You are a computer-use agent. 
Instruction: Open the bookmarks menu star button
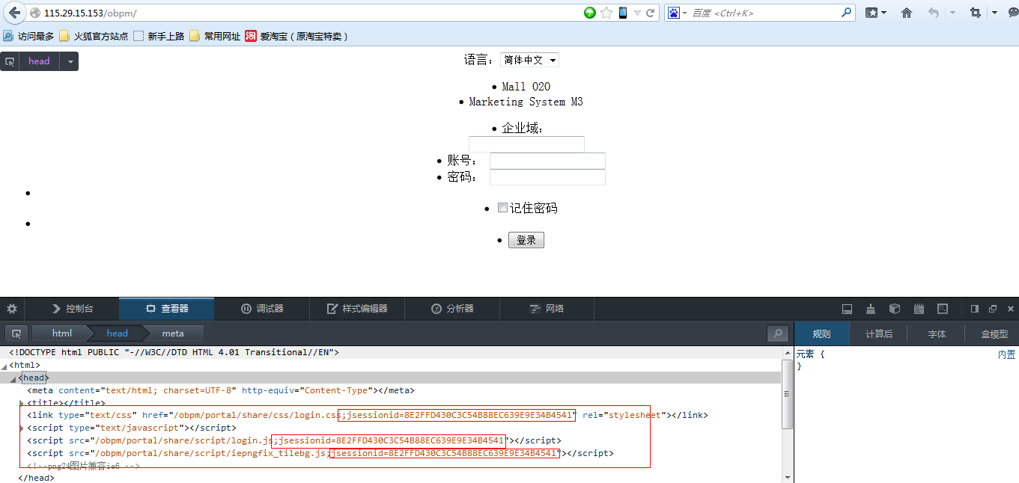(875, 13)
